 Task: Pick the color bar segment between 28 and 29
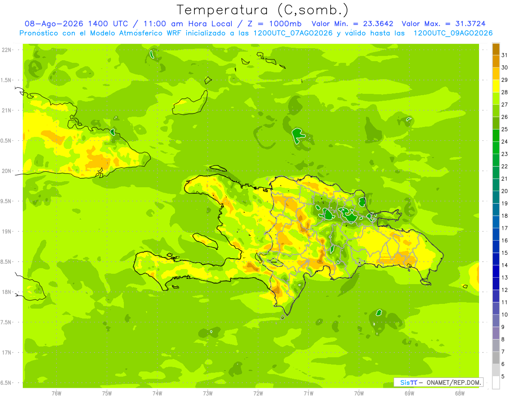pyautogui.click(x=496, y=86)
